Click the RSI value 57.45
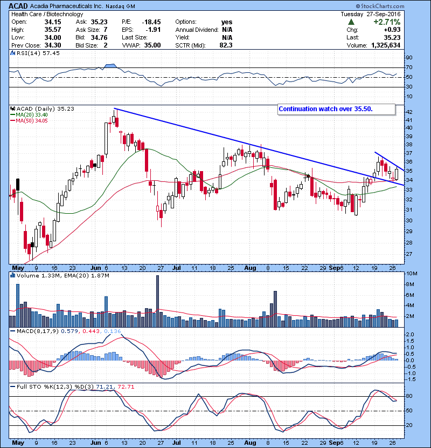 click(x=51, y=53)
